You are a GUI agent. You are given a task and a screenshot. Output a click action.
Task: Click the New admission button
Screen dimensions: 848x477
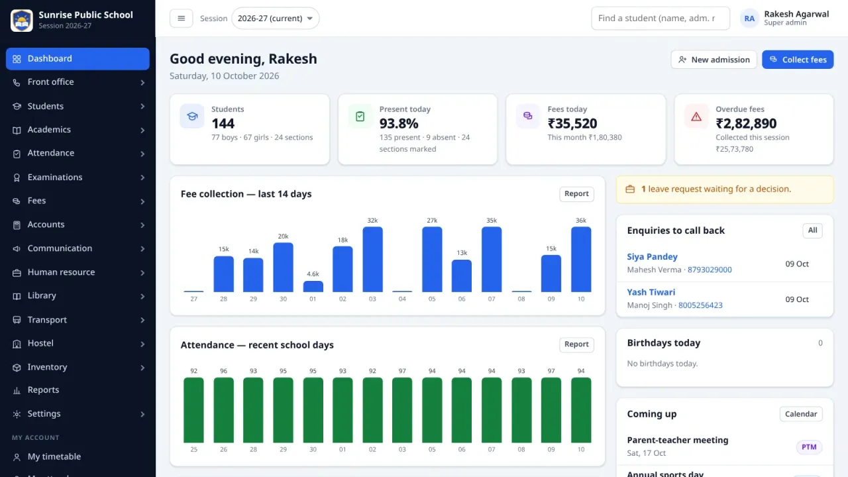[x=714, y=60]
